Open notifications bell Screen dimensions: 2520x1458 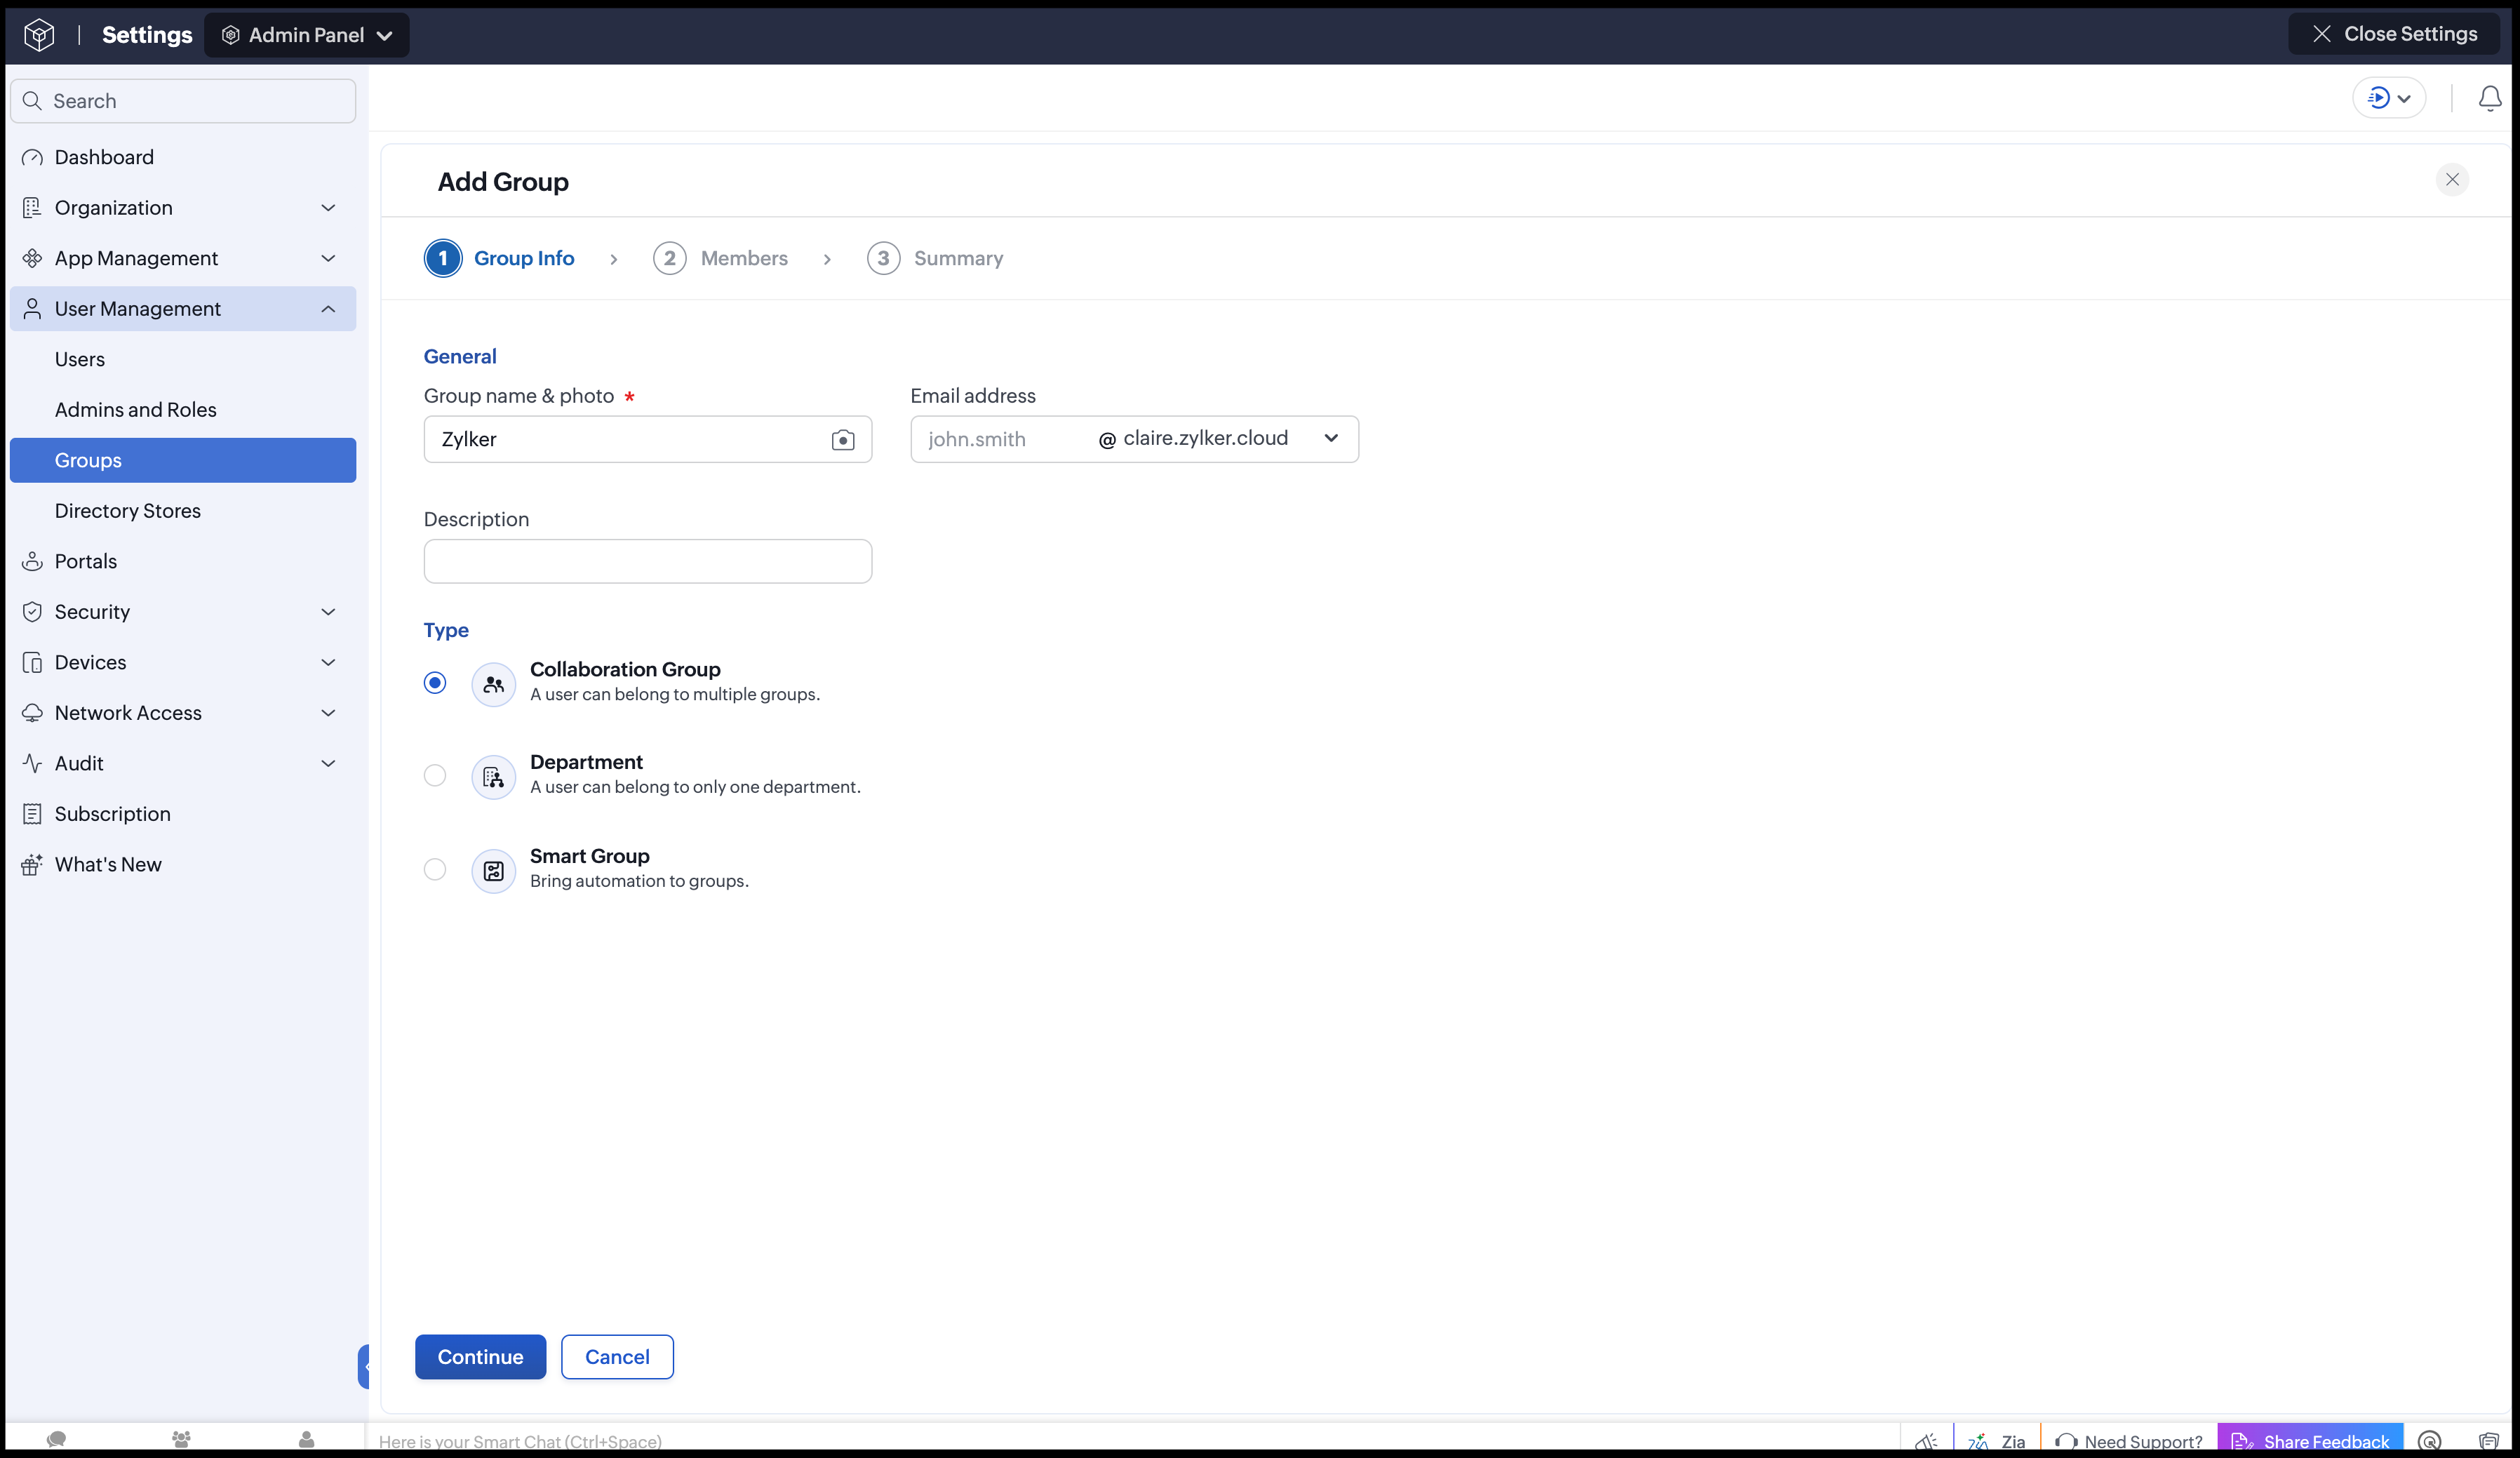pos(2490,98)
